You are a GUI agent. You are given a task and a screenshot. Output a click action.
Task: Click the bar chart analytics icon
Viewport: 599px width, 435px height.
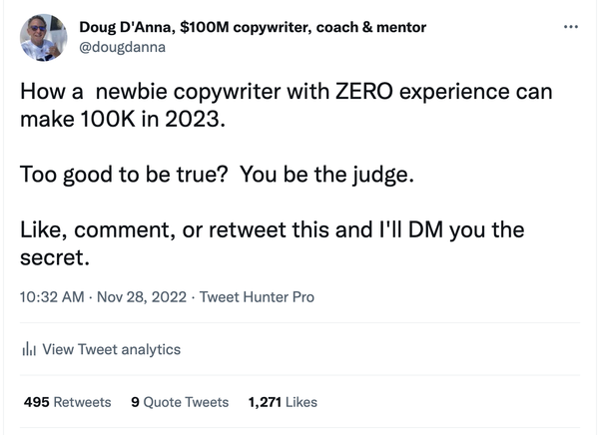click(29, 349)
